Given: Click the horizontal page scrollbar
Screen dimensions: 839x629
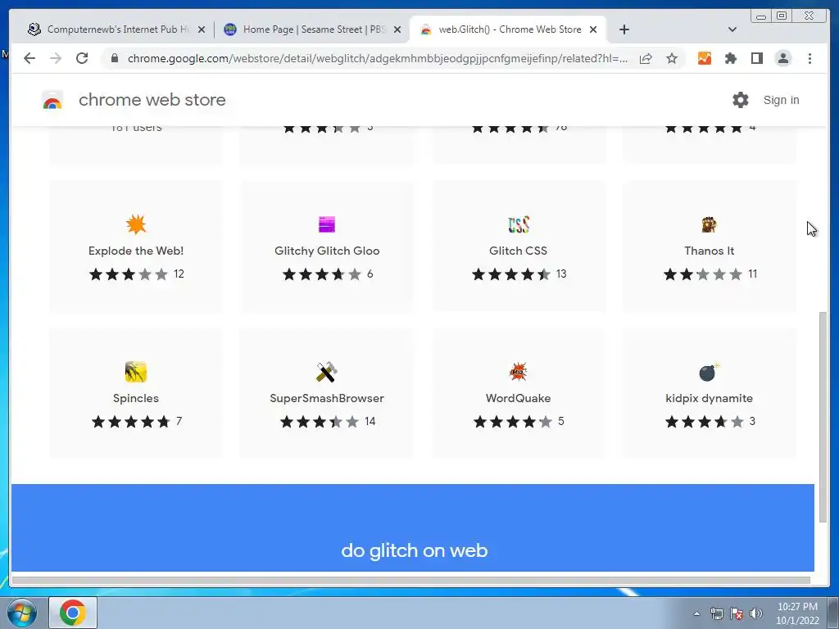Looking at the screenshot, I should click(410, 581).
